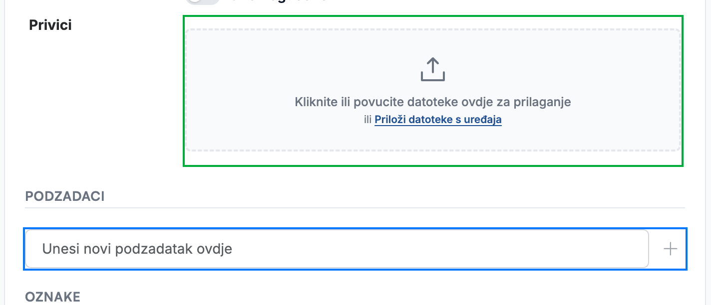Click the word 'Kliknite' in the upload prompt
The height and width of the screenshot is (305, 711).
[x=314, y=102]
